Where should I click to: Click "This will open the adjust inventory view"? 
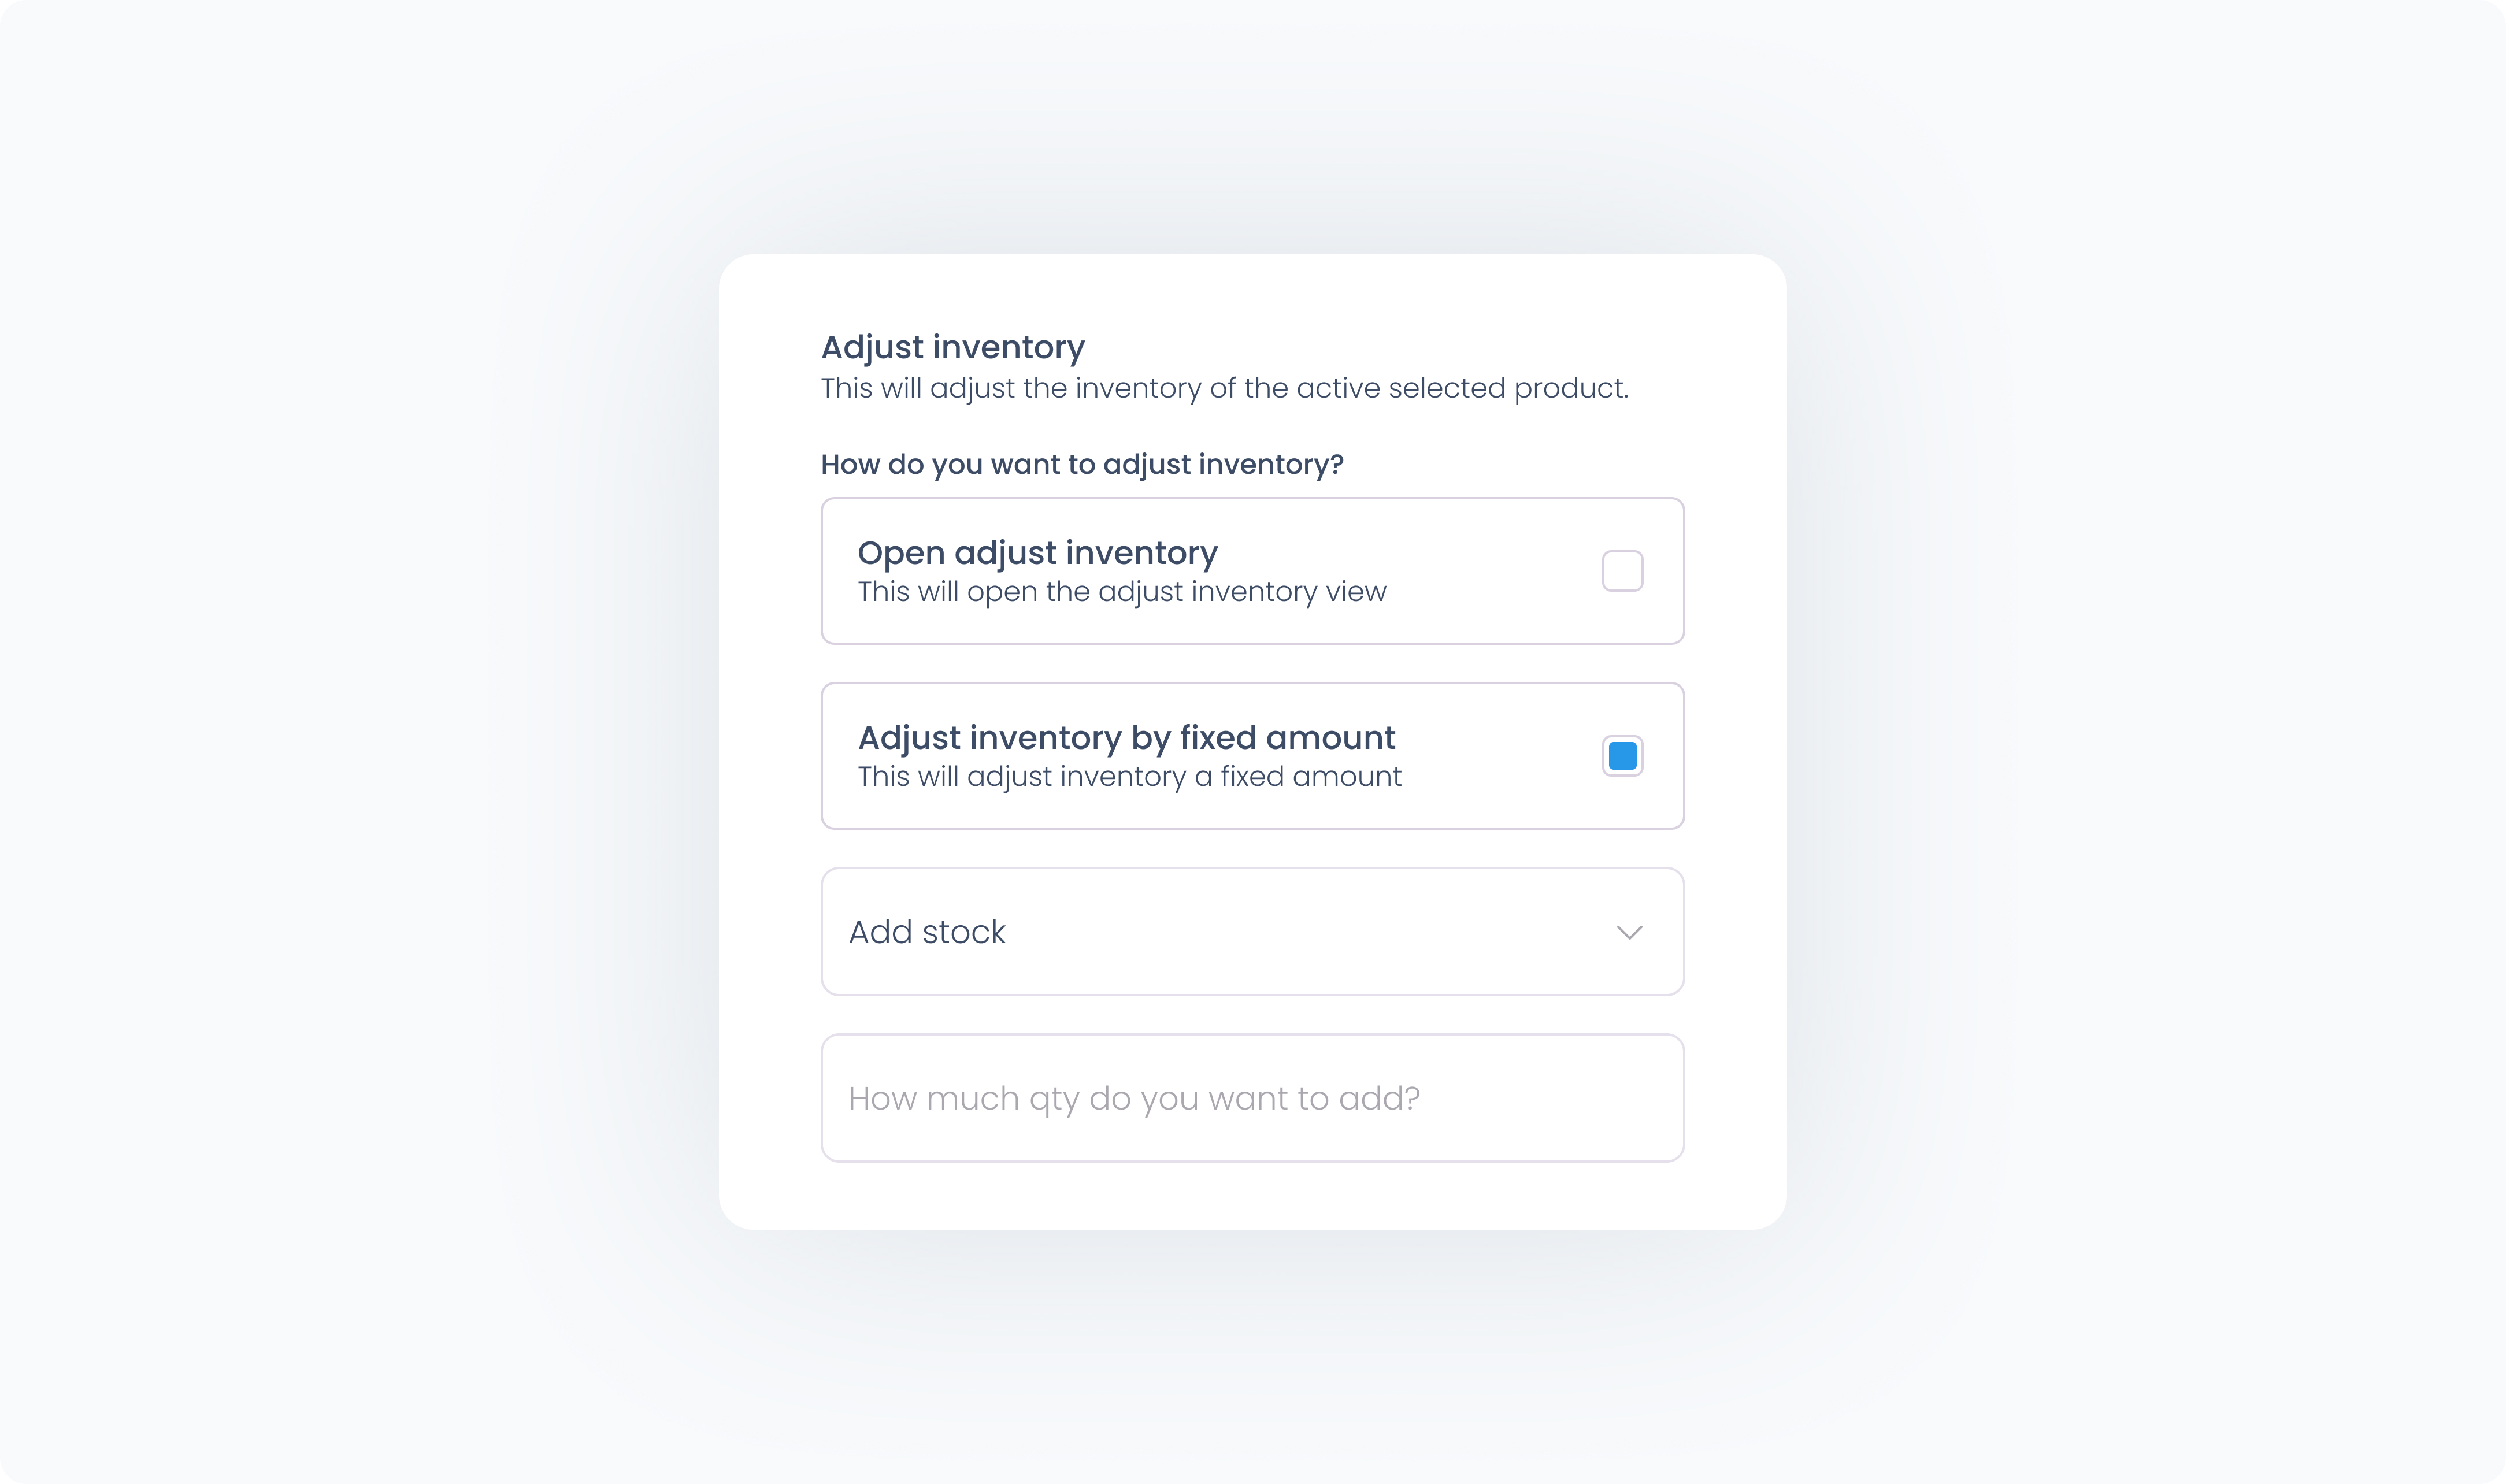(x=1121, y=592)
